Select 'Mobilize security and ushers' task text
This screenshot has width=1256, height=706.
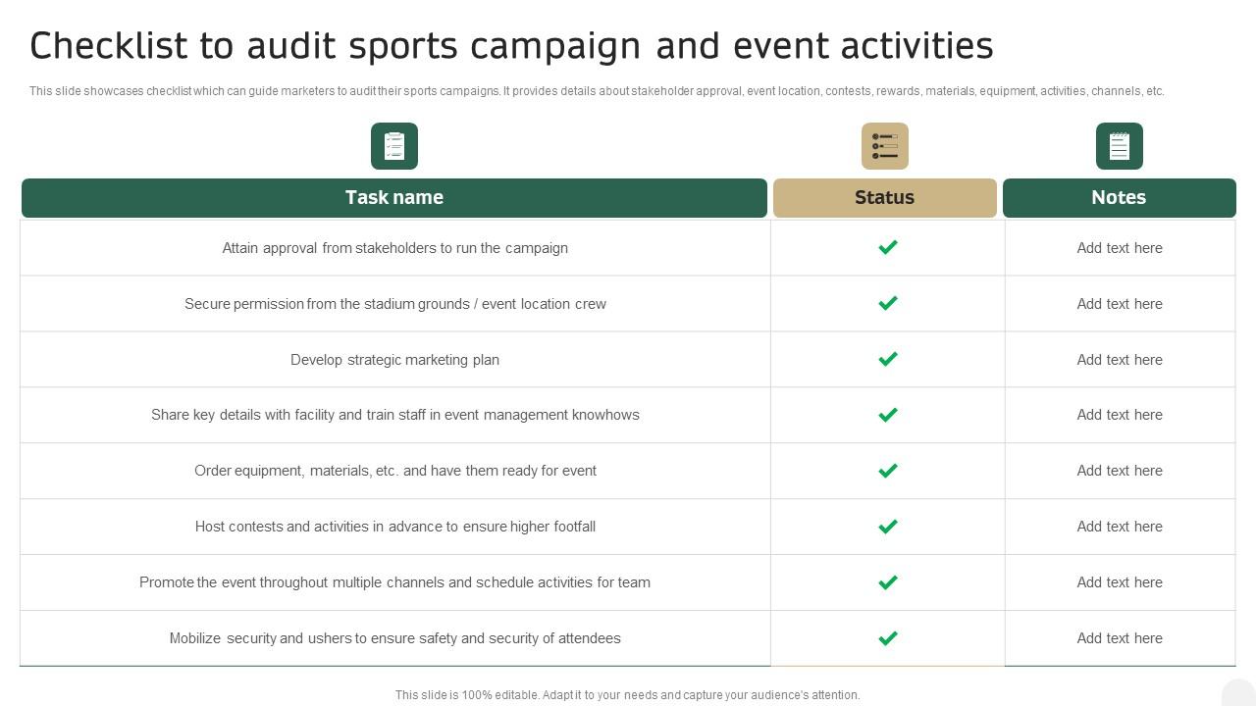395,638
